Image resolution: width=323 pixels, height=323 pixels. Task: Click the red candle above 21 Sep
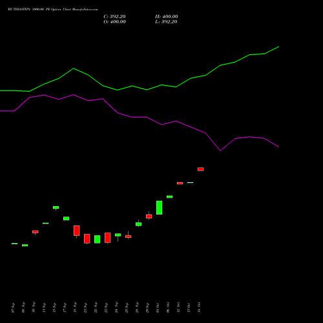87,239
